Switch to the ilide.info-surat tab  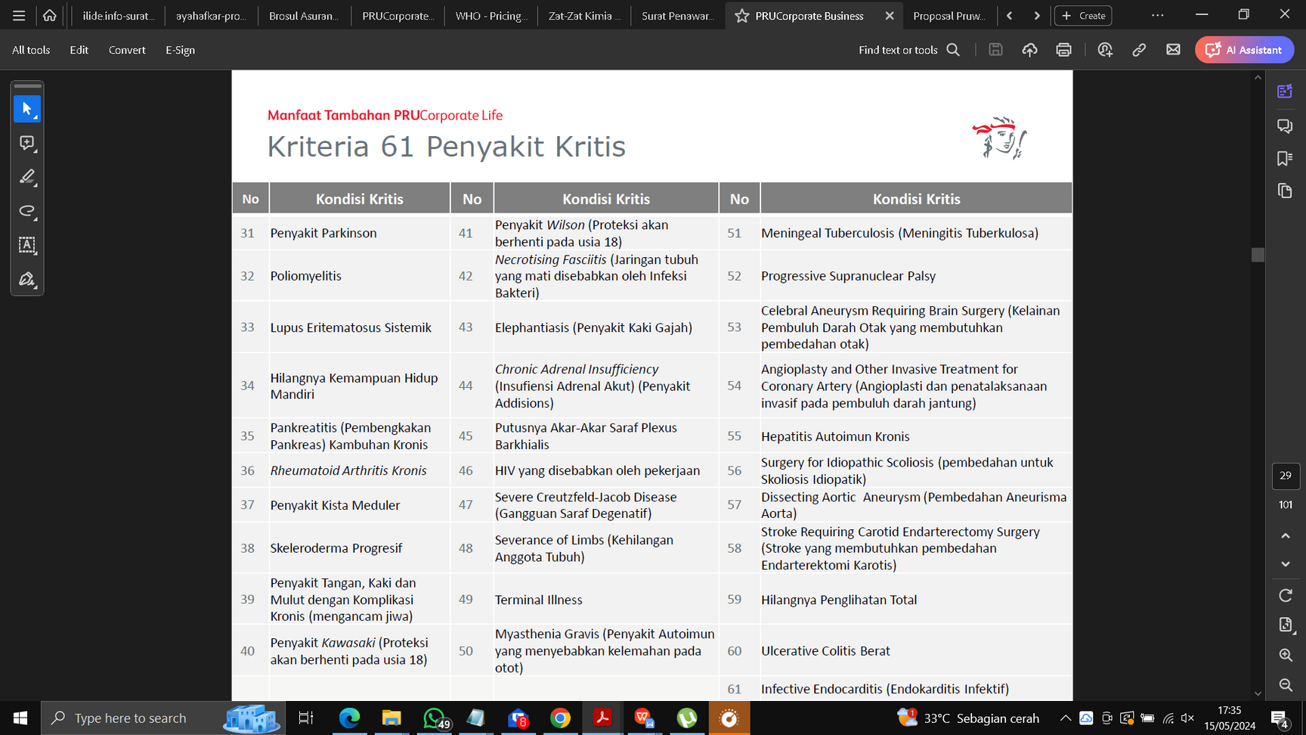point(118,15)
